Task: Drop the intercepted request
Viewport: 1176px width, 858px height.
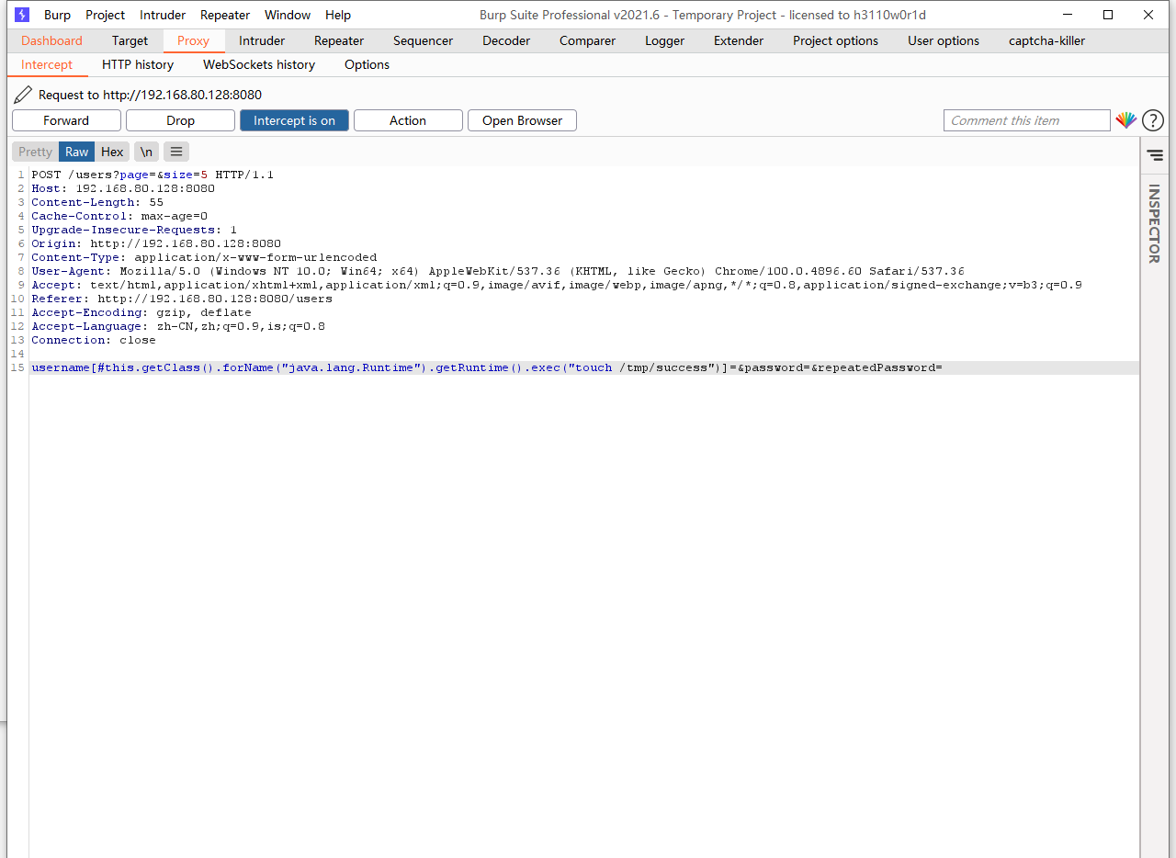Action: click(x=180, y=120)
